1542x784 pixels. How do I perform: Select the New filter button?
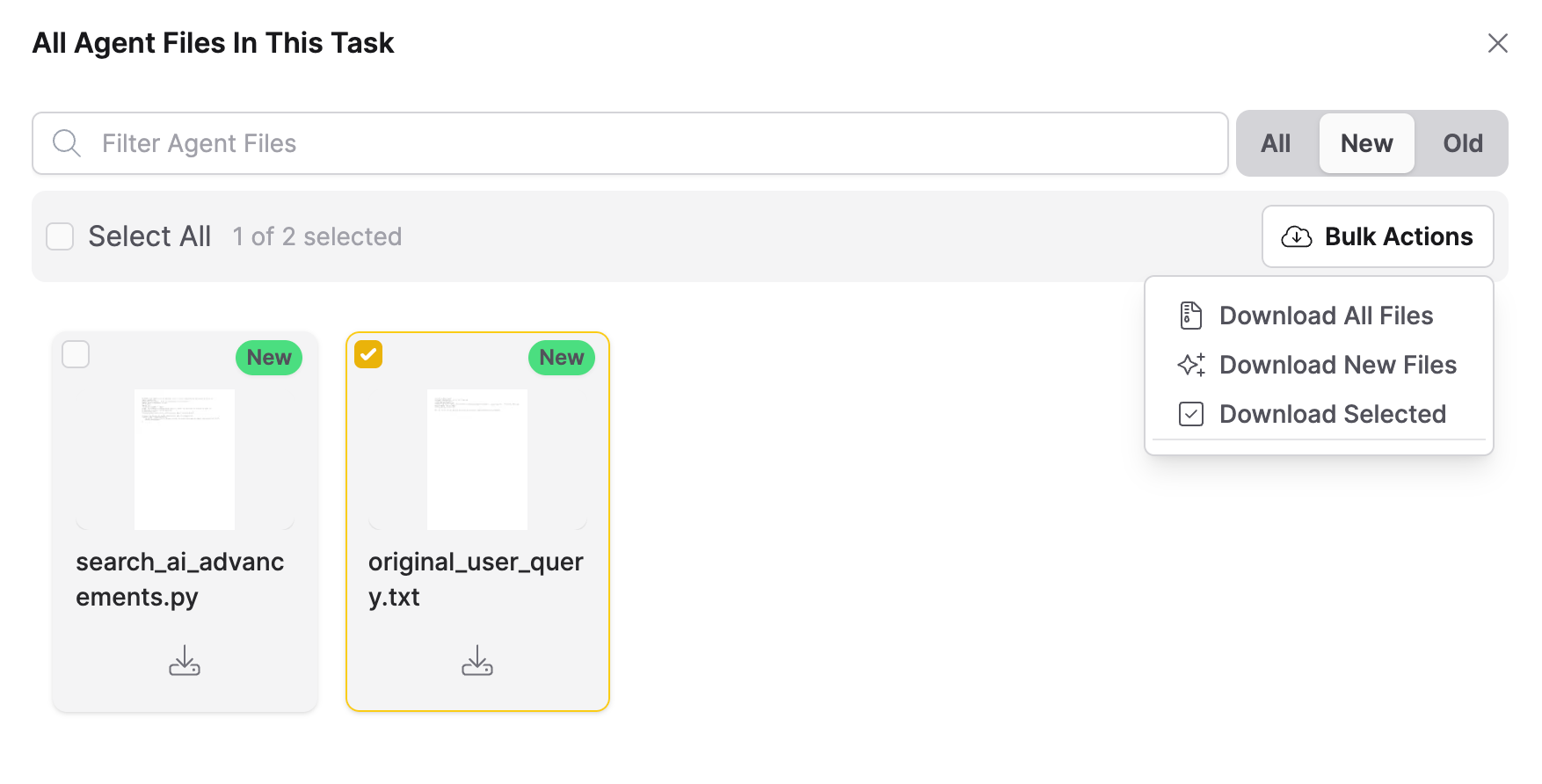tap(1366, 143)
